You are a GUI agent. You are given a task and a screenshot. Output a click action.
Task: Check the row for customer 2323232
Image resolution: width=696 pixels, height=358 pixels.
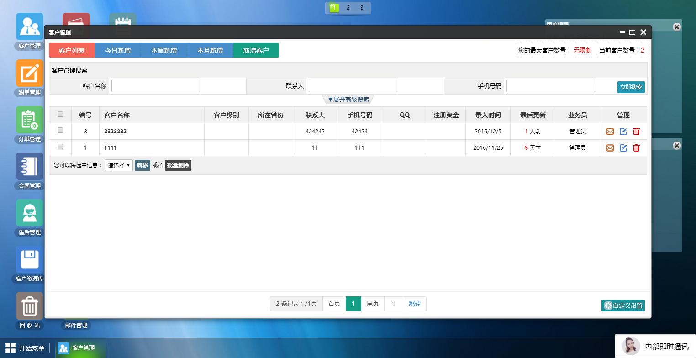click(60, 130)
